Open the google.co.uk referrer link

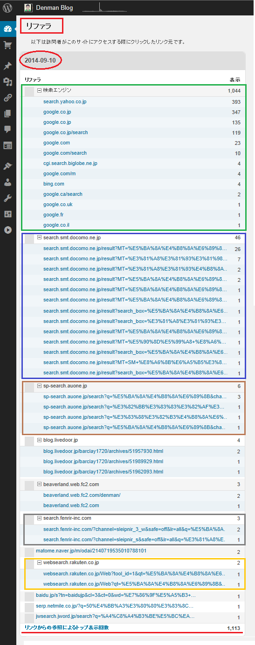(58, 204)
